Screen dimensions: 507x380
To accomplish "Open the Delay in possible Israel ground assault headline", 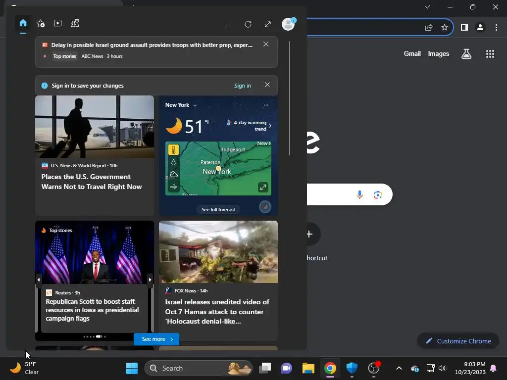I will pos(152,45).
